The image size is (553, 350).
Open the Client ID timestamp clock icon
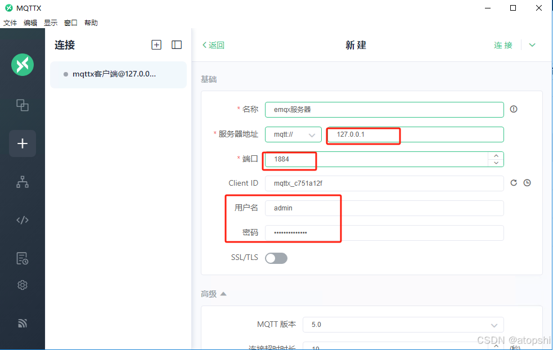[527, 182]
